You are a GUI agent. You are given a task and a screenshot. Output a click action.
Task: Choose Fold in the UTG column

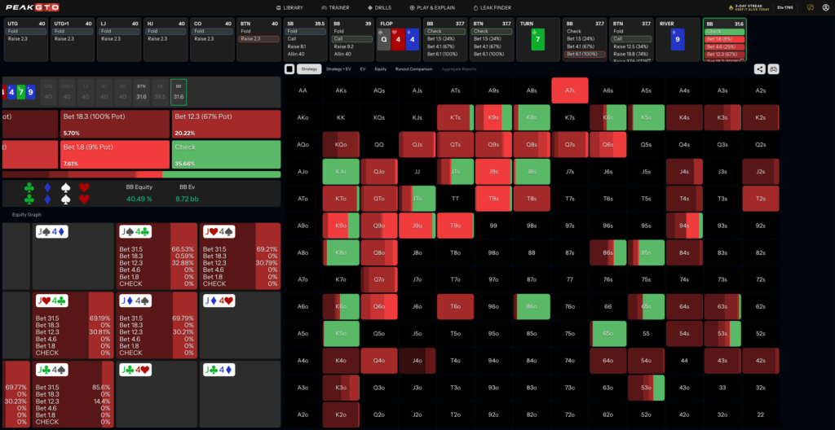coord(27,32)
